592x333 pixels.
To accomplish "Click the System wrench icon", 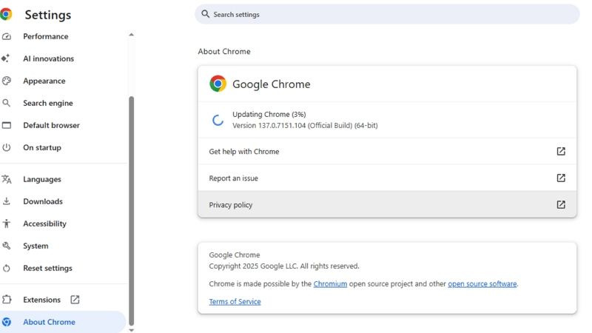I will click(7, 246).
